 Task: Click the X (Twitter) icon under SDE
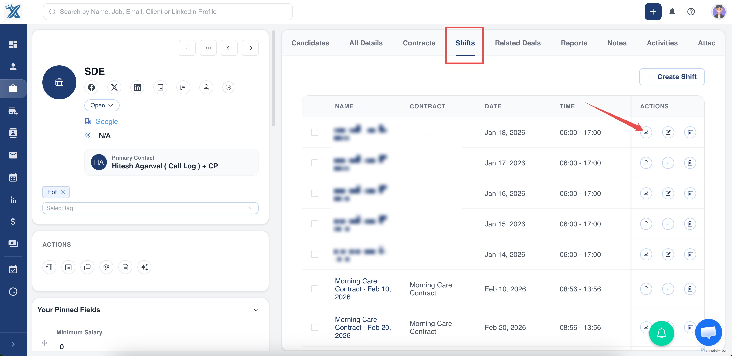coord(114,87)
